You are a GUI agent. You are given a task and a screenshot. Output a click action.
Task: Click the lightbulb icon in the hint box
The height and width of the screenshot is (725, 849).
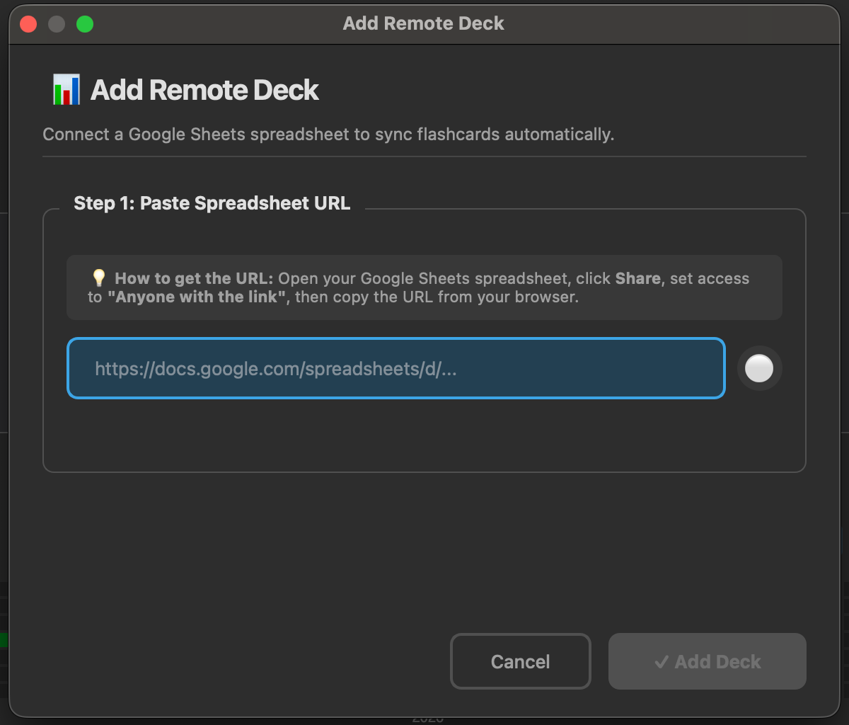click(98, 278)
